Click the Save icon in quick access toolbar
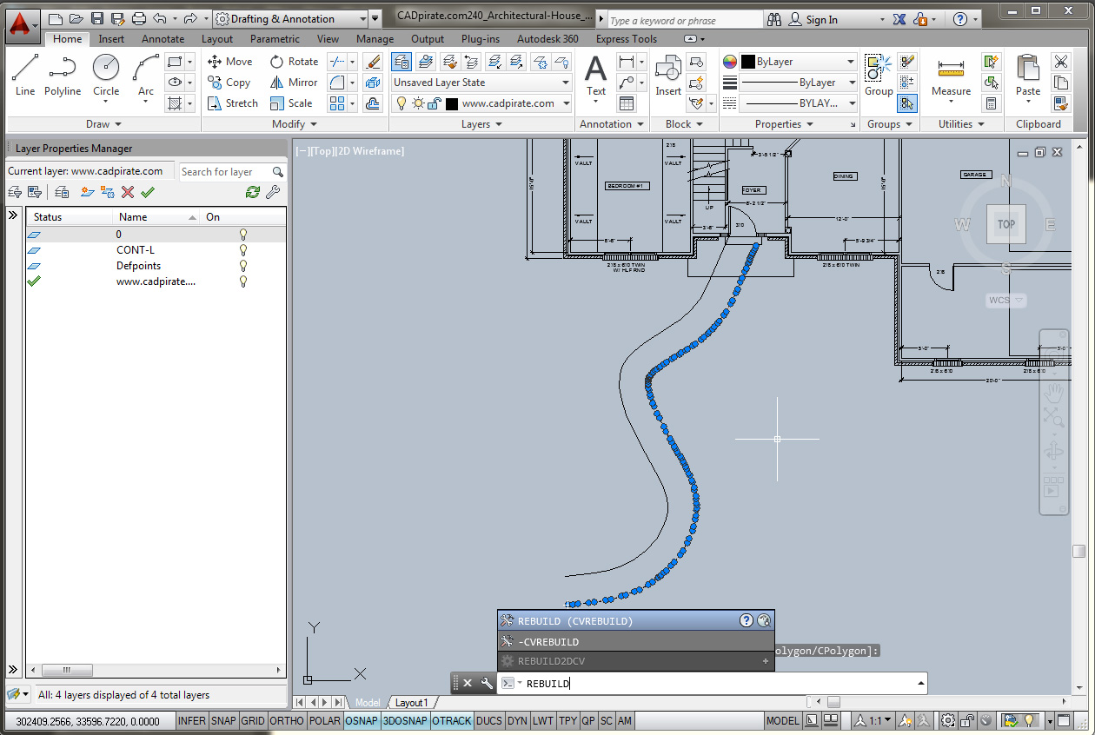 (x=97, y=18)
